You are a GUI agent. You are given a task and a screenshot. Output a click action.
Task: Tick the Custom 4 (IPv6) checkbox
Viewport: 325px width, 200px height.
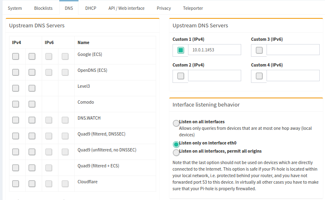[x=259, y=76]
